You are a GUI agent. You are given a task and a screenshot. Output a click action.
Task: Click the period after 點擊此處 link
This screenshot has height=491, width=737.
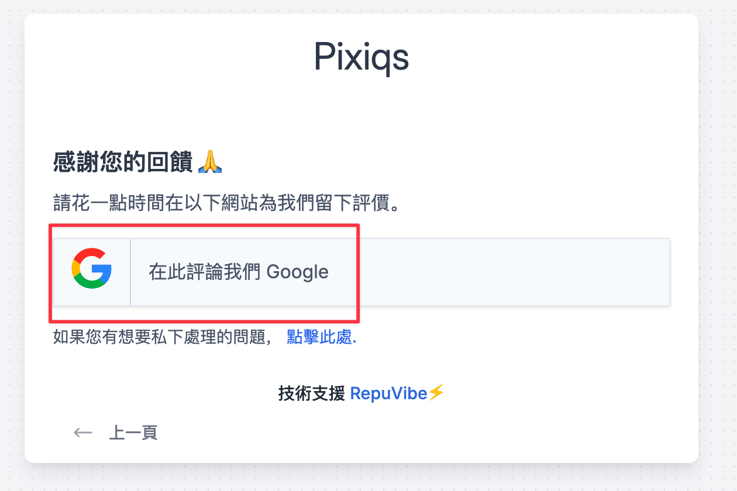(355, 338)
